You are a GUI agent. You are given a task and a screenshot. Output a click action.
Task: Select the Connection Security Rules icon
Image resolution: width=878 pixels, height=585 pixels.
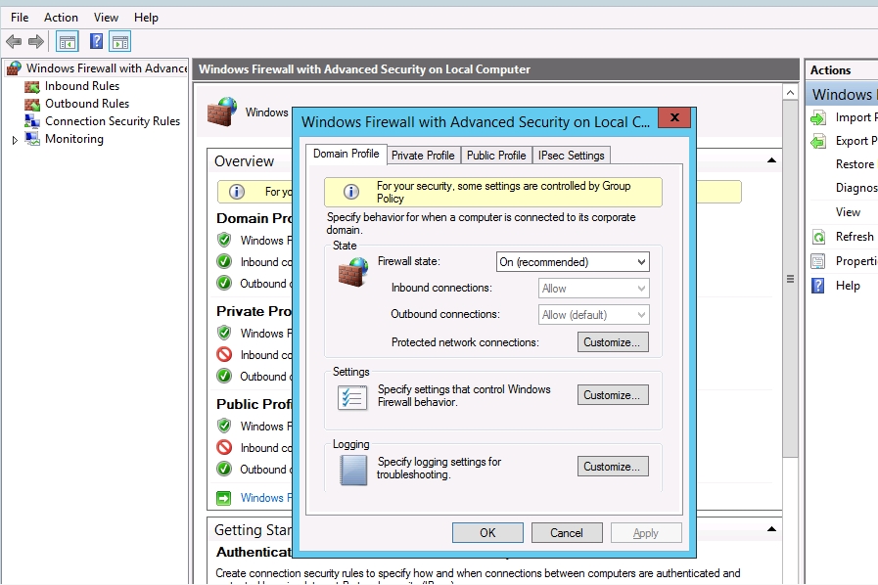tap(32, 121)
